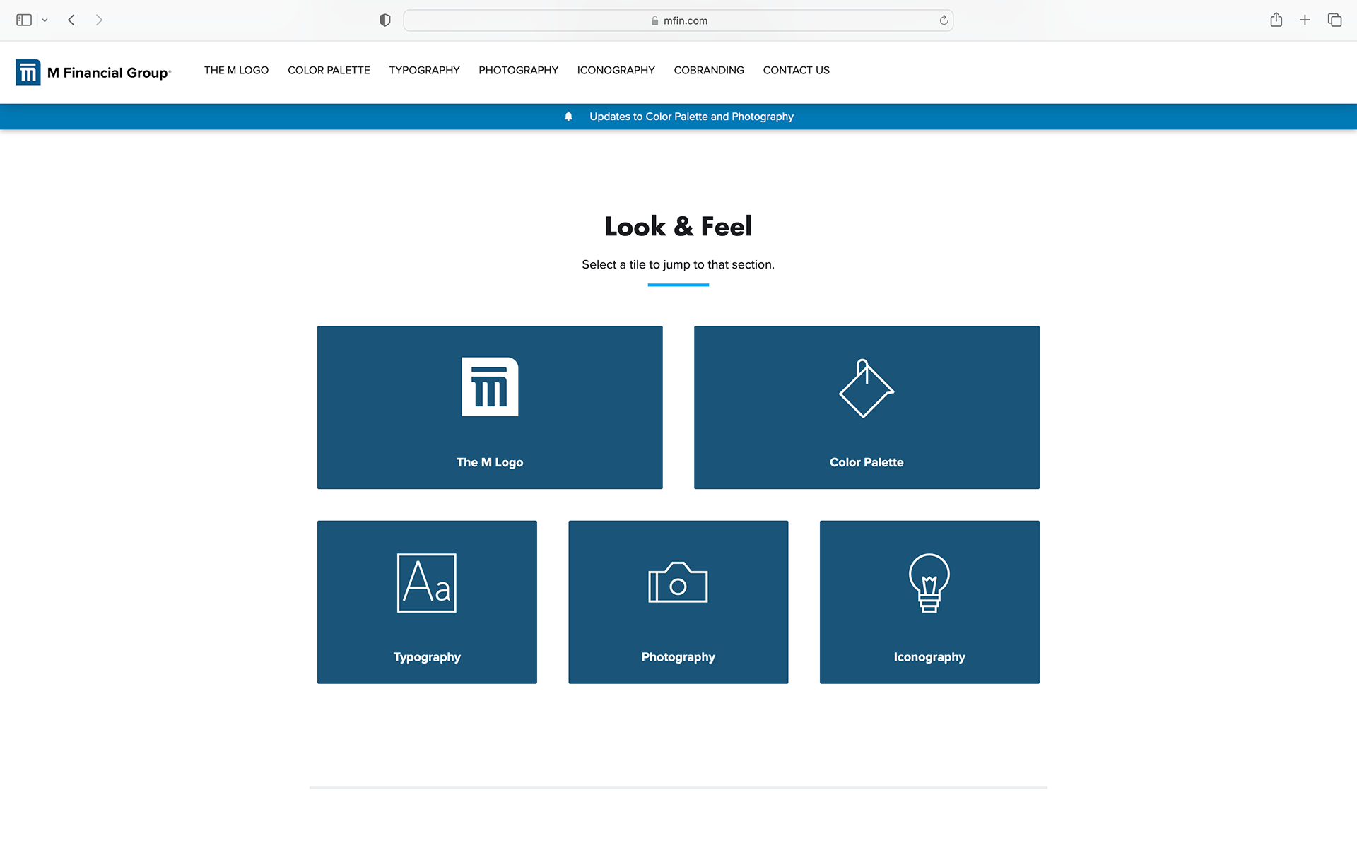The width and height of the screenshot is (1357, 848).
Task: Open Updates to Color Palette and Photography link
Action: [x=691, y=117]
